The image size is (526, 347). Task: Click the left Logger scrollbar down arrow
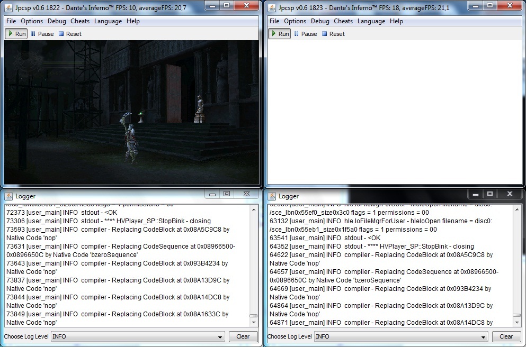coord(254,323)
